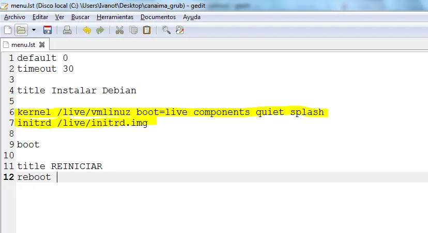Open the Ver menu
Image resolution: width=428 pixels, height=233 pixels.
[x=59, y=17]
